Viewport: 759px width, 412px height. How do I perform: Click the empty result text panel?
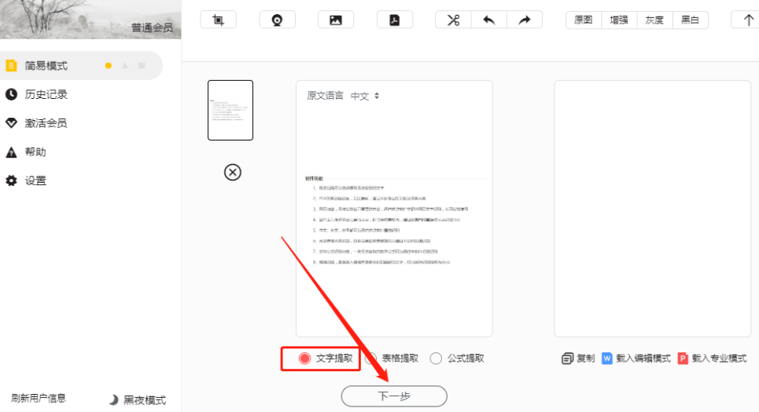click(653, 209)
